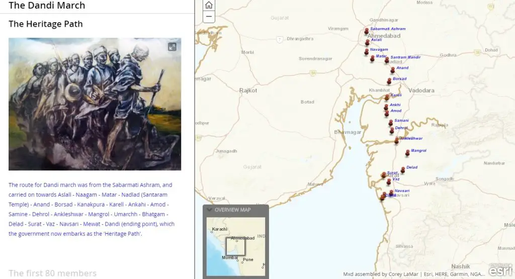Click the esri logo
The width and height of the screenshot is (515, 279).
point(500,270)
